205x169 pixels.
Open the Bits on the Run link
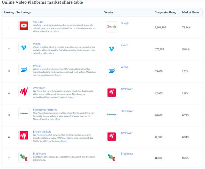click(x=42, y=132)
